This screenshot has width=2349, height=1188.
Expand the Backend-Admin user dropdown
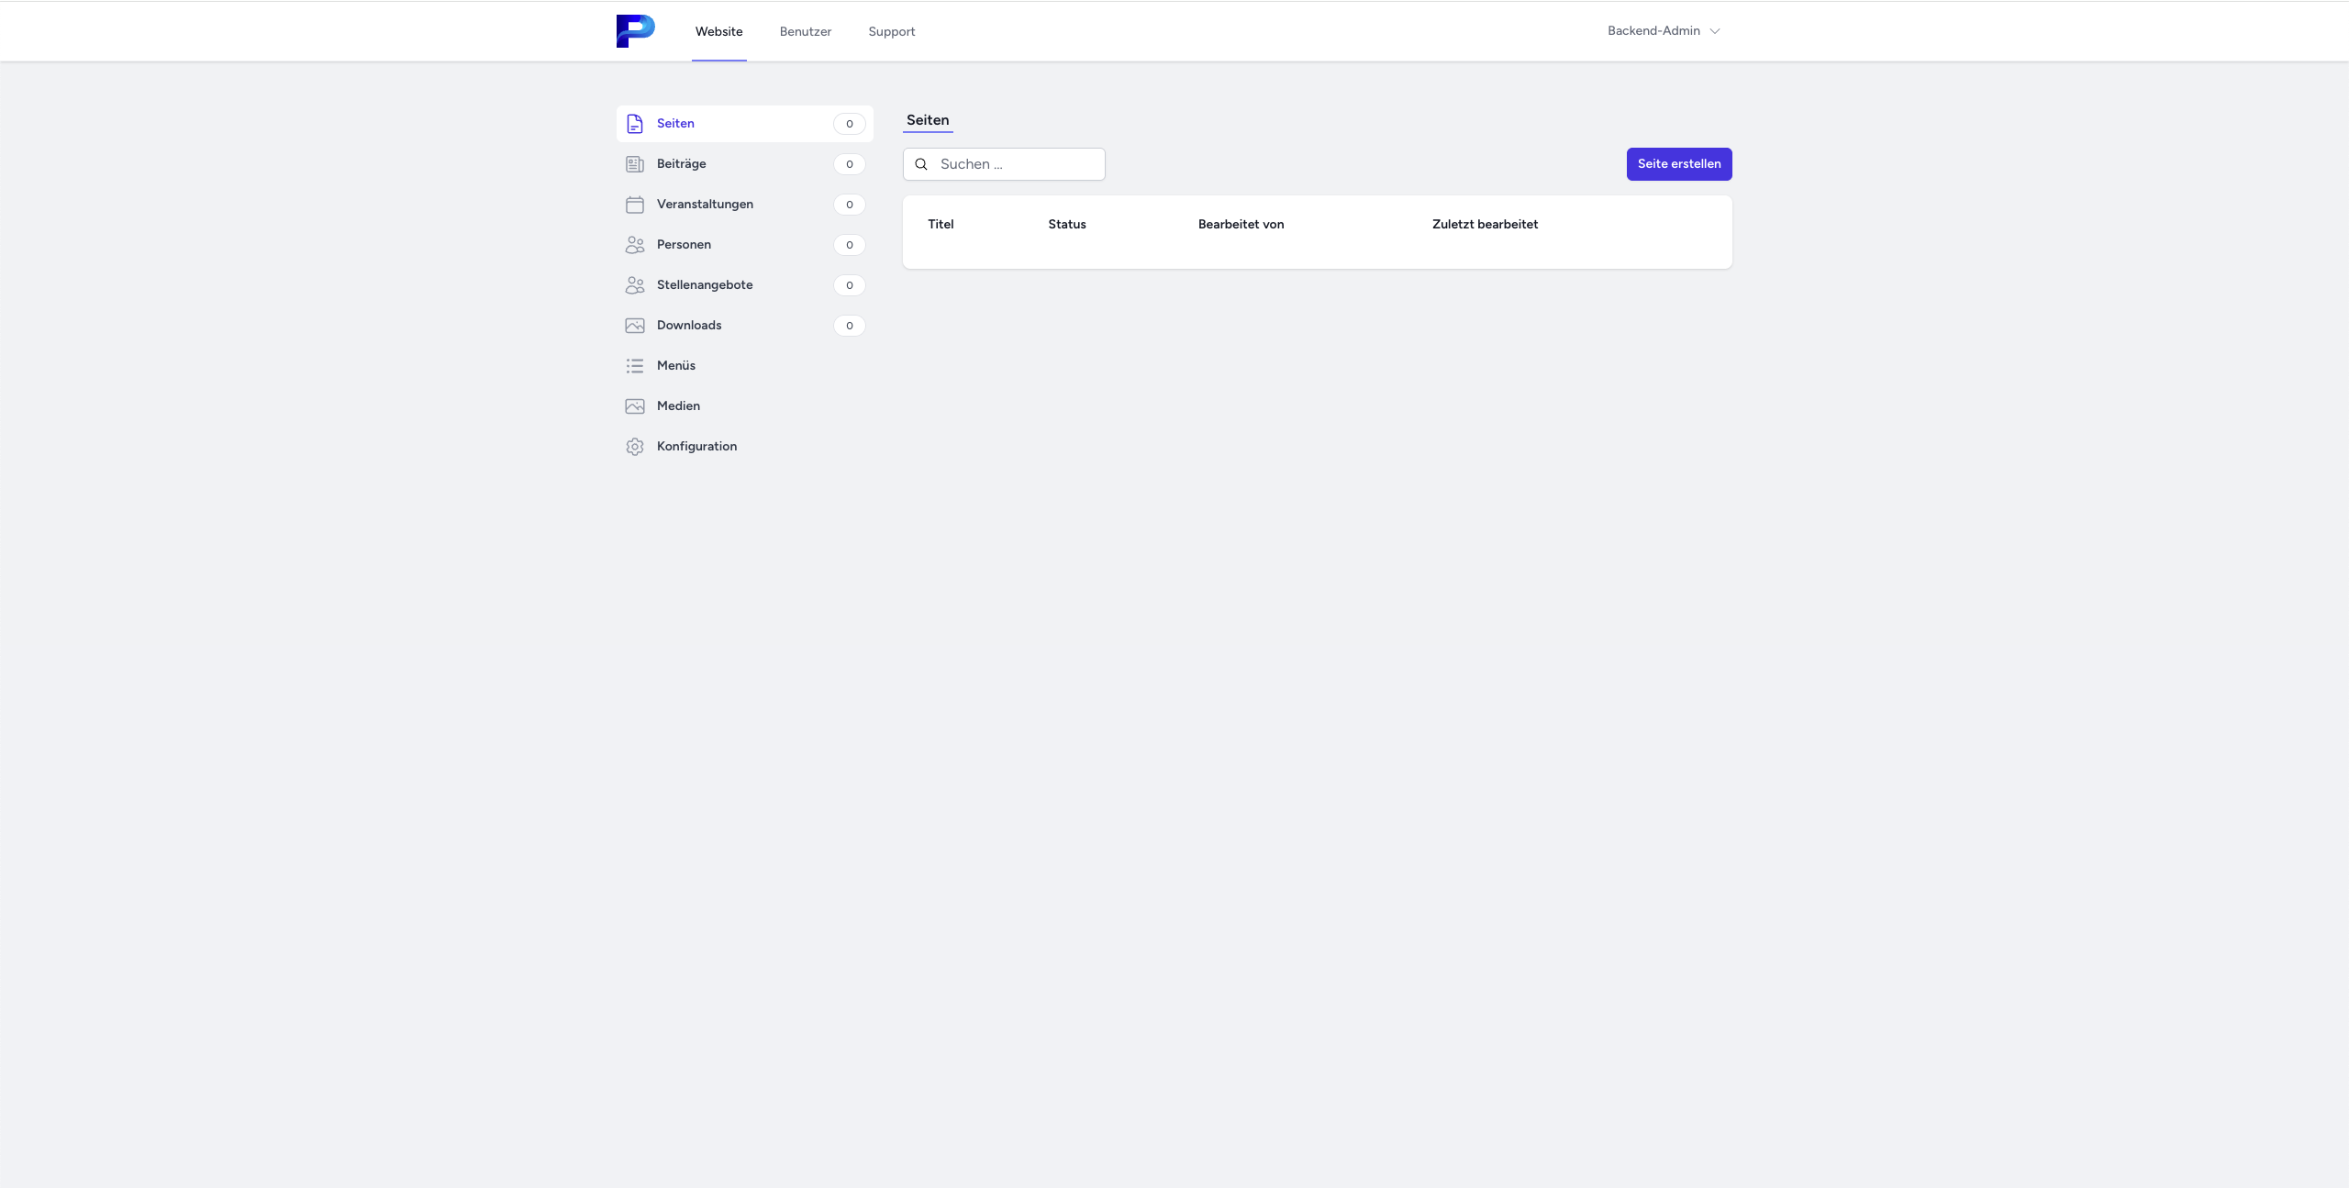click(1653, 31)
